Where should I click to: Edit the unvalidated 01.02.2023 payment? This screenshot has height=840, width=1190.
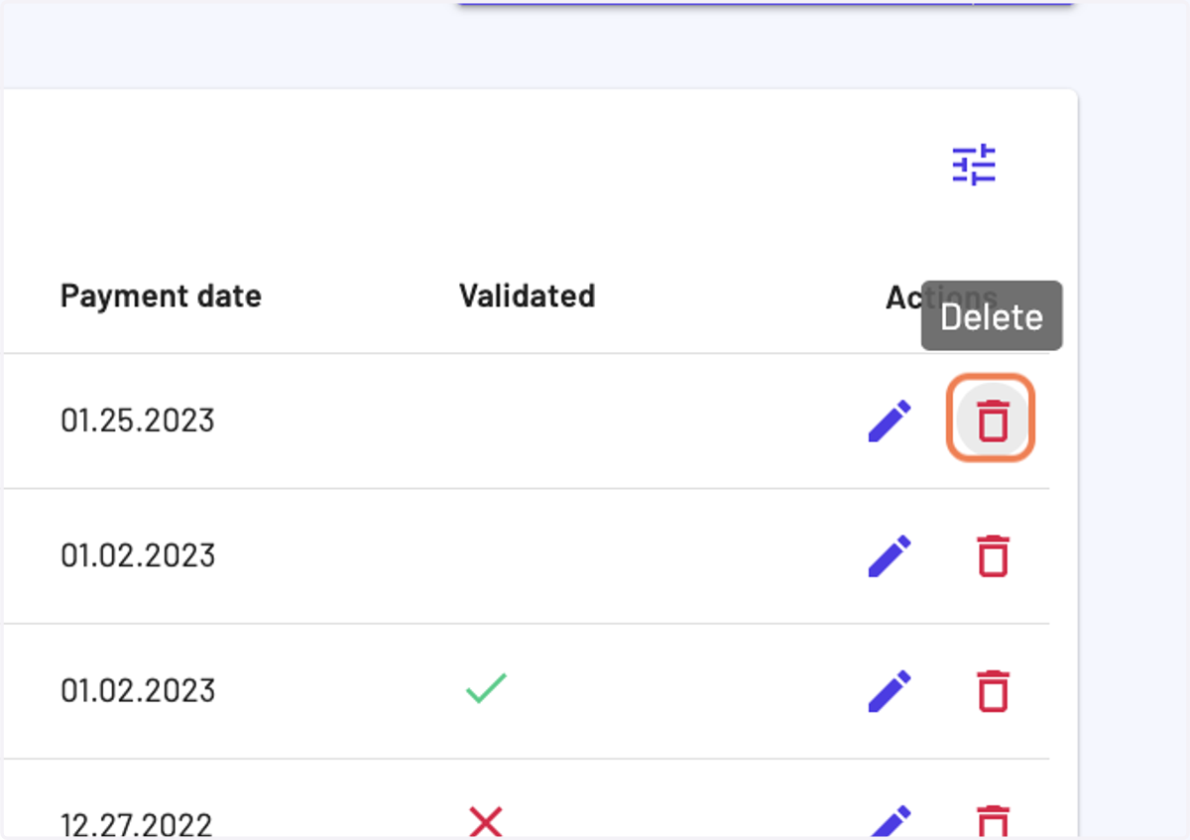click(x=890, y=555)
